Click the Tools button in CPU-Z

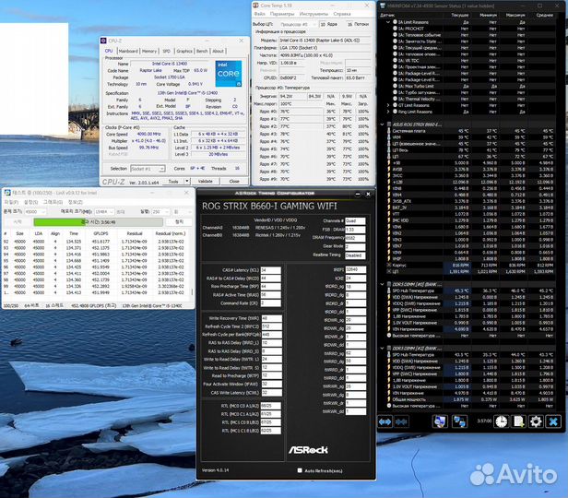point(173,181)
